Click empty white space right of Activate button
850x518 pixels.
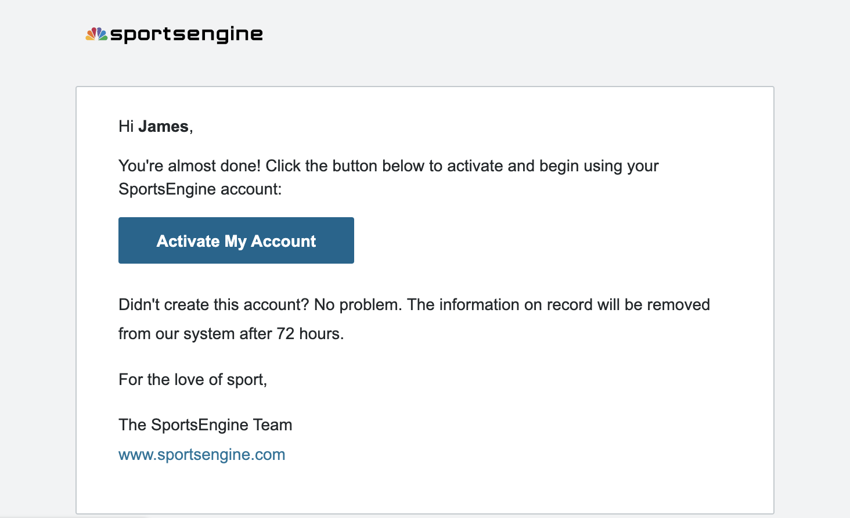[x=523, y=240]
